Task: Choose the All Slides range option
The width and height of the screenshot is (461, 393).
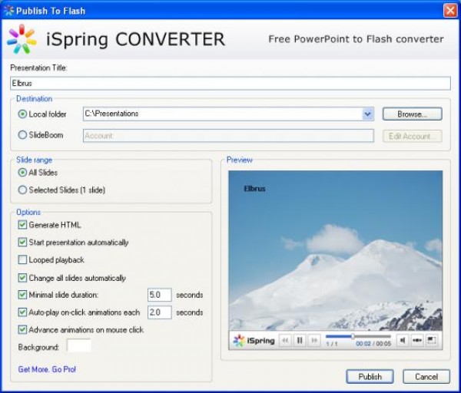Action: pyautogui.click(x=22, y=173)
